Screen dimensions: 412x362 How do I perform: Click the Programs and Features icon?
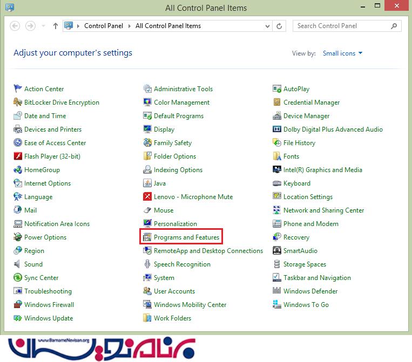point(147,237)
